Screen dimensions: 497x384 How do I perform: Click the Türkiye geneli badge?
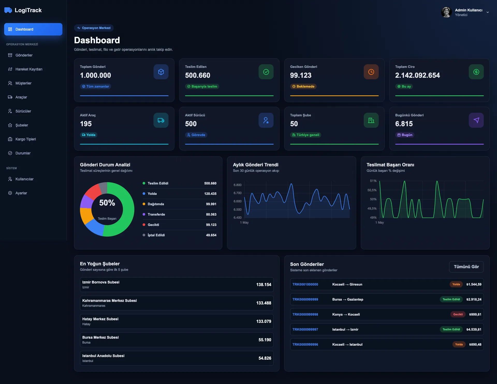[x=306, y=135]
